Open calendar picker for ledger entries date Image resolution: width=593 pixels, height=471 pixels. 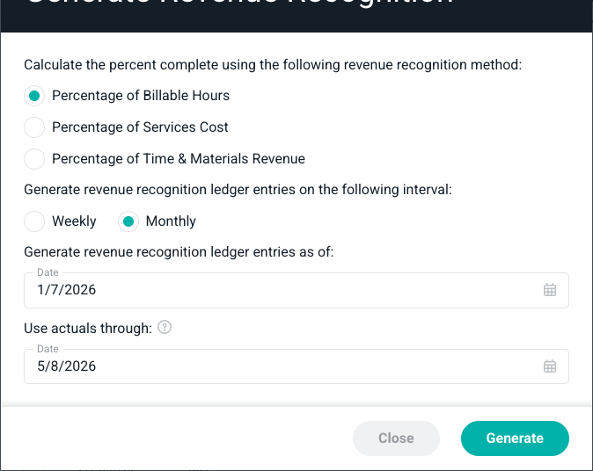click(550, 290)
